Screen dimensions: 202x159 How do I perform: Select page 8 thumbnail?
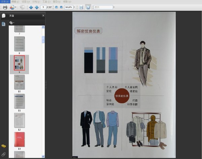click(20, 44)
